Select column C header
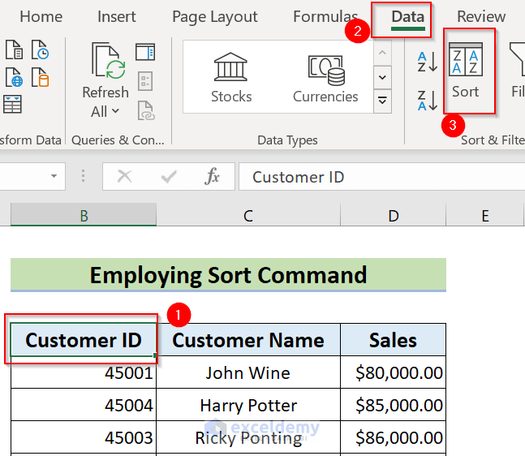The image size is (525, 456). [248, 215]
